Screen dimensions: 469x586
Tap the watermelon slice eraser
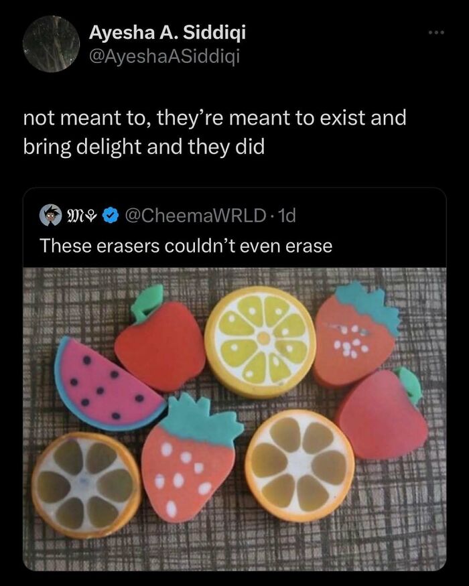103,385
